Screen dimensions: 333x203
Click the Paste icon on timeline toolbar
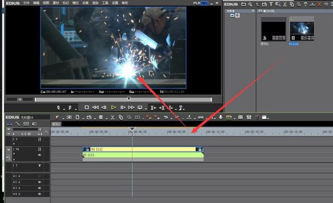pyautogui.click(x=129, y=117)
